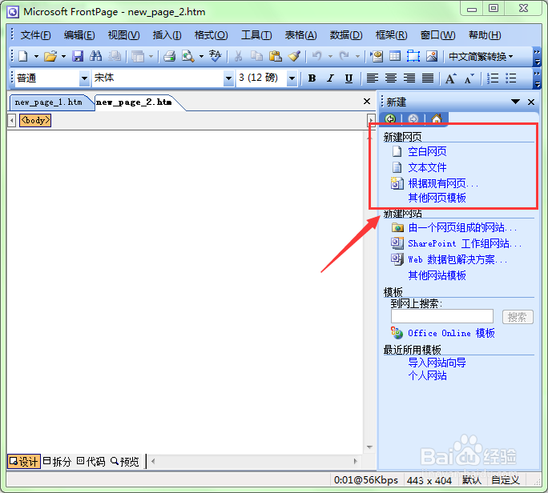The image size is (548, 493).
Task: Click task pane Home icon
Action: pyautogui.click(x=436, y=119)
